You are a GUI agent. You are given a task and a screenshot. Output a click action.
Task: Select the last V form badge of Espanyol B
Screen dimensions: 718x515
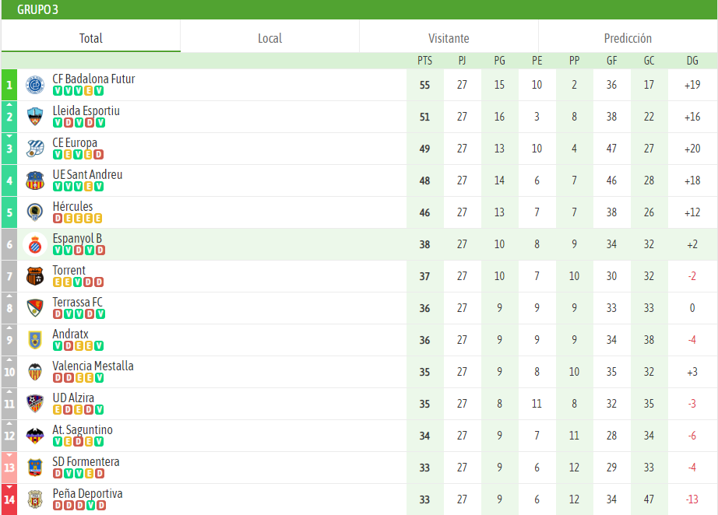tap(88, 250)
